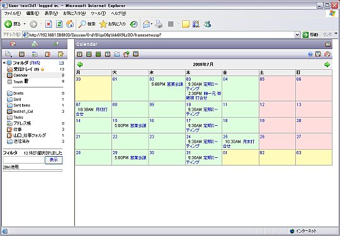
Task: Open the 10:30AM 月末打合せ event on July 25
Action: click(239, 143)
